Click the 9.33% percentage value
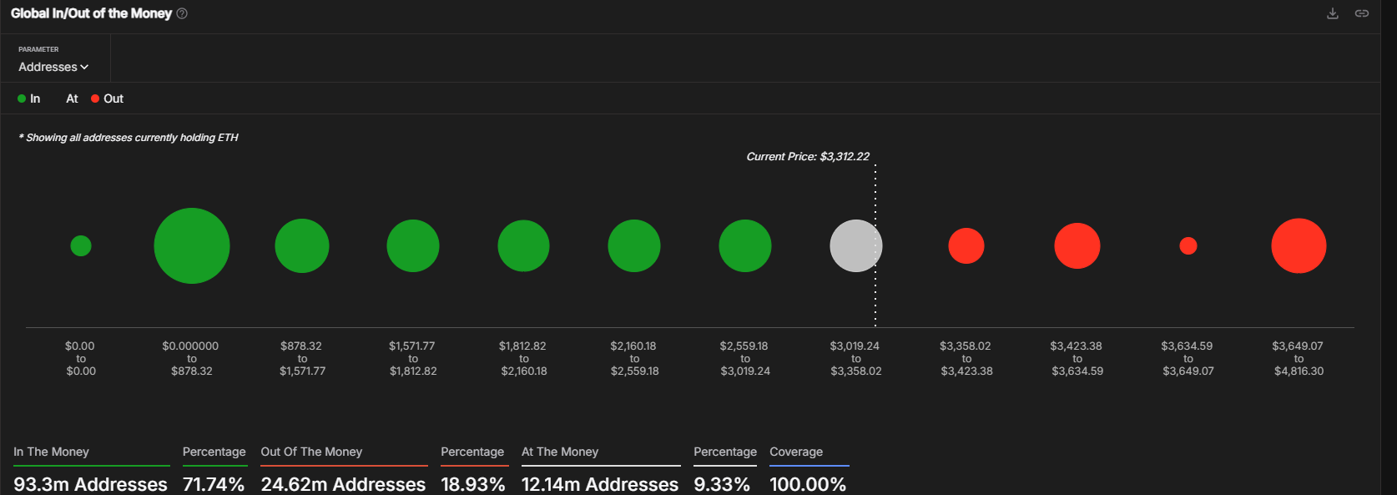 coord(722,484)
